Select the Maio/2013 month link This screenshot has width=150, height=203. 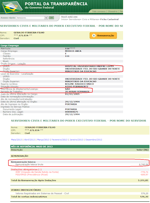click(16, 140)
